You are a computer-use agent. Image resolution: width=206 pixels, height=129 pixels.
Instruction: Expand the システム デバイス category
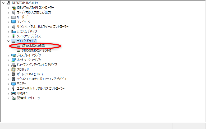point(8,32)
